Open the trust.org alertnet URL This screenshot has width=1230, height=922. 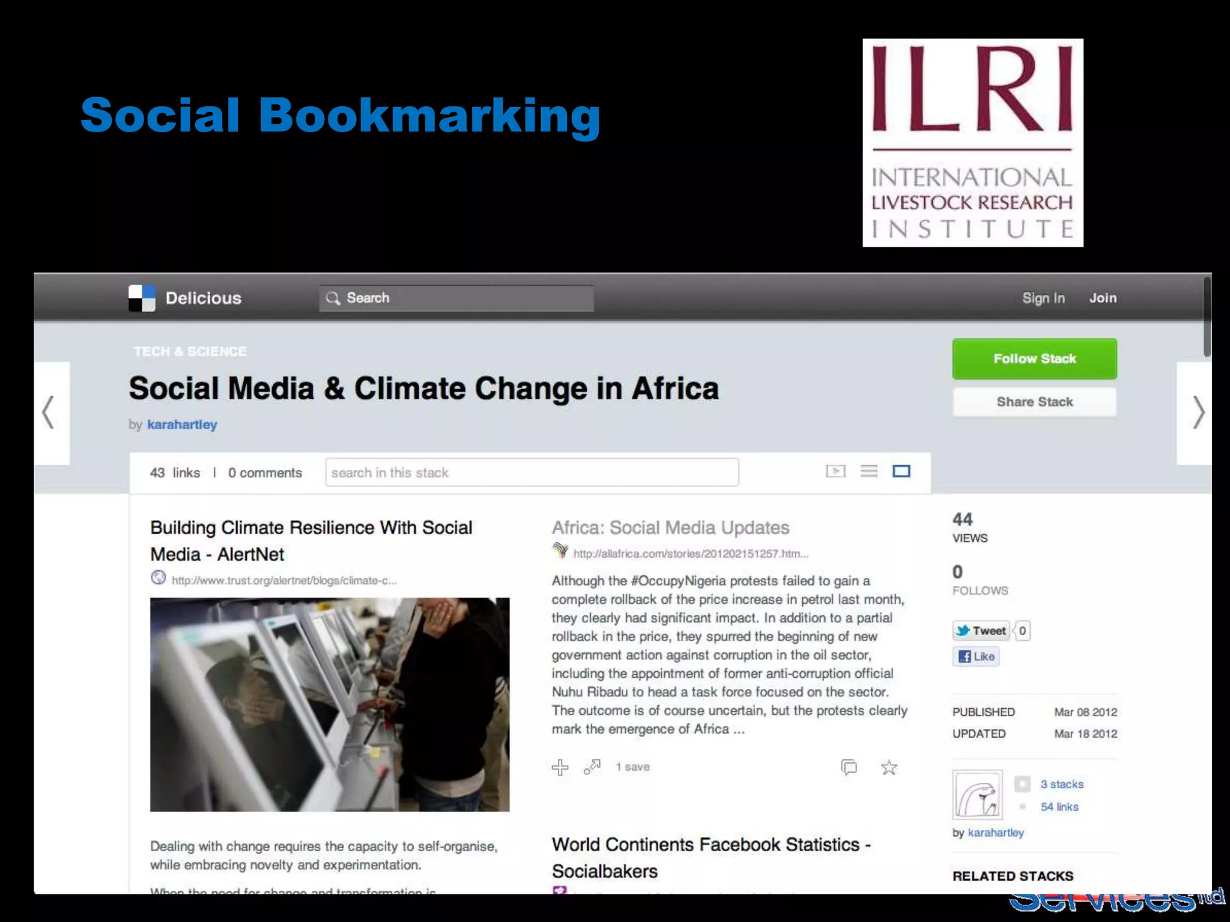pyautogui.click(x=284, y=580)
